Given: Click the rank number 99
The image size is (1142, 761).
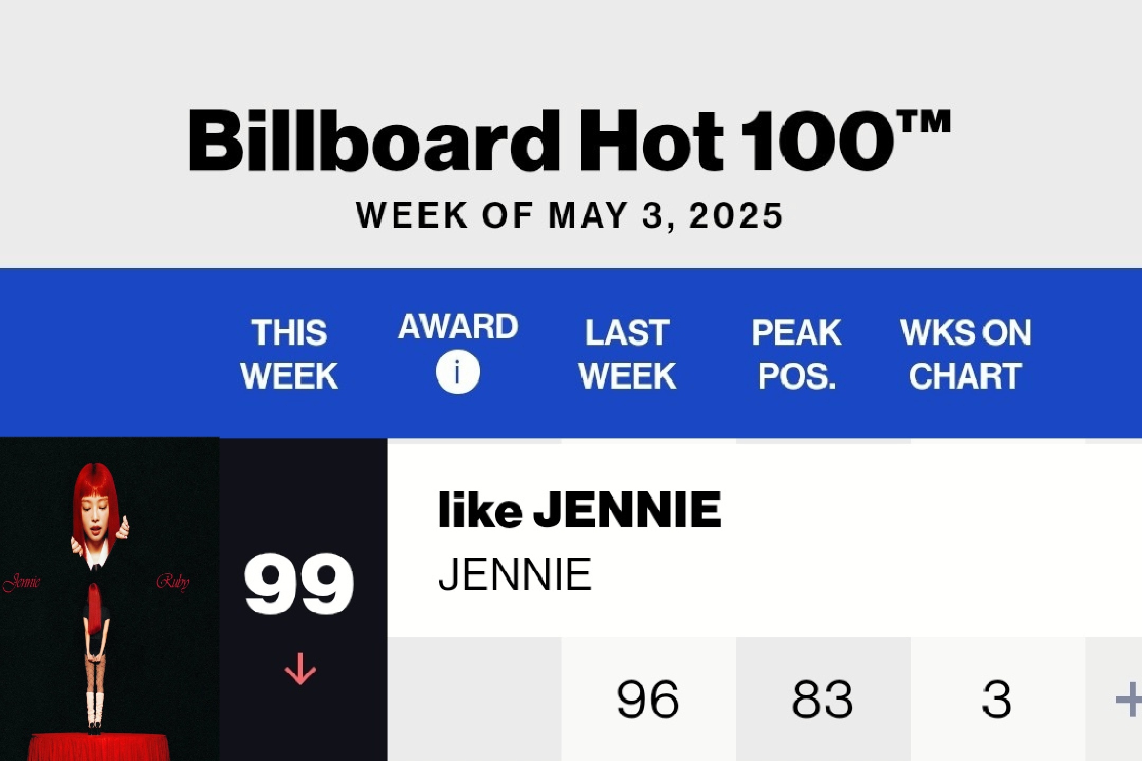Looking at the screenshot, I should point(299,584).
